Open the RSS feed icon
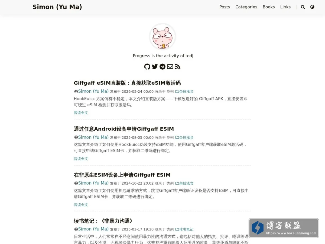 [x=178, y=67]
